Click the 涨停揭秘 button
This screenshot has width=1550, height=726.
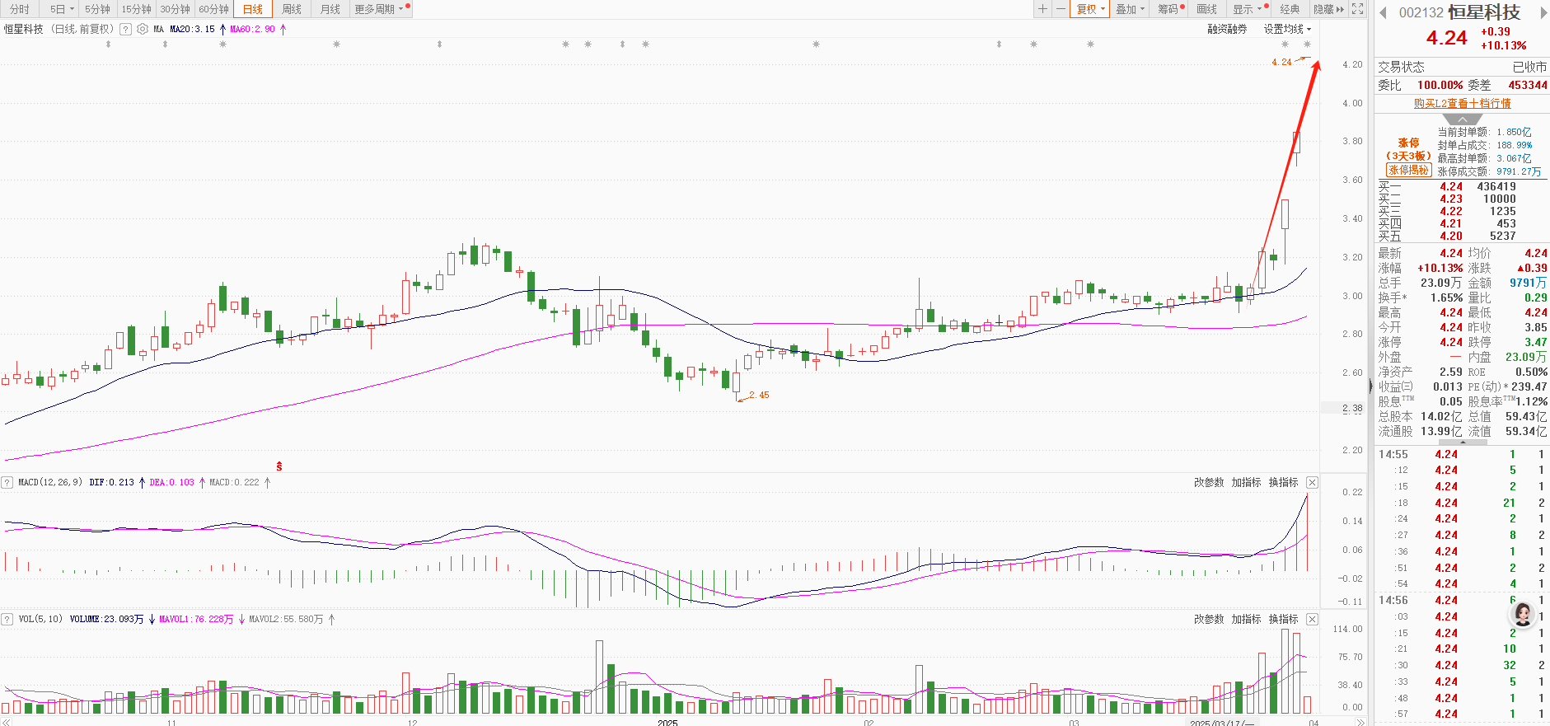tap(1408, 170)
